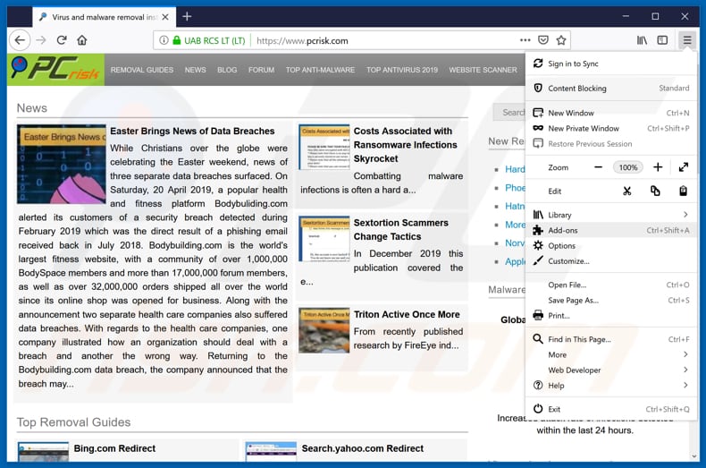Show sidebars toolbar icon
Screen dimensions: 706x468
pyautogui.click(x=662, y=40)
